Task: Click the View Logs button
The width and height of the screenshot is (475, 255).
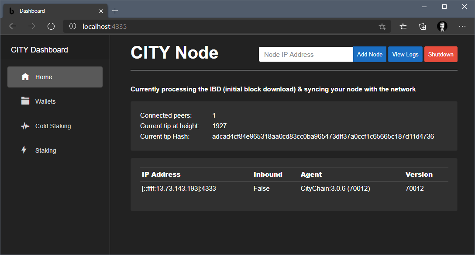Action: click(405, 54)
